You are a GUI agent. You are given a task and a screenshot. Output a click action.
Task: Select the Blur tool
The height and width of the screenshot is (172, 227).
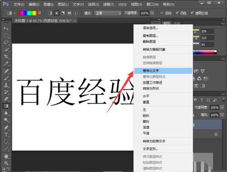tap(6, 113)
